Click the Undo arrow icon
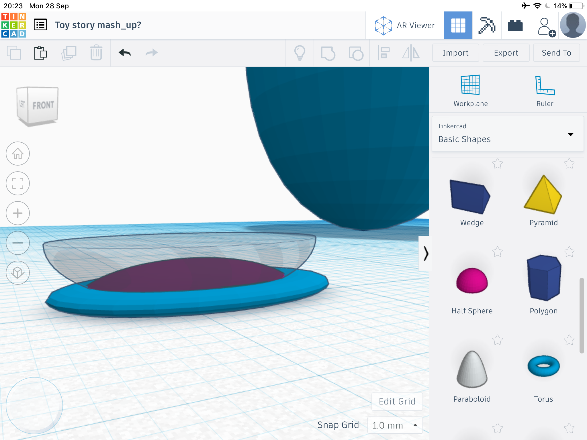Viewport: 587px width, 440px height. coord(125,53)
